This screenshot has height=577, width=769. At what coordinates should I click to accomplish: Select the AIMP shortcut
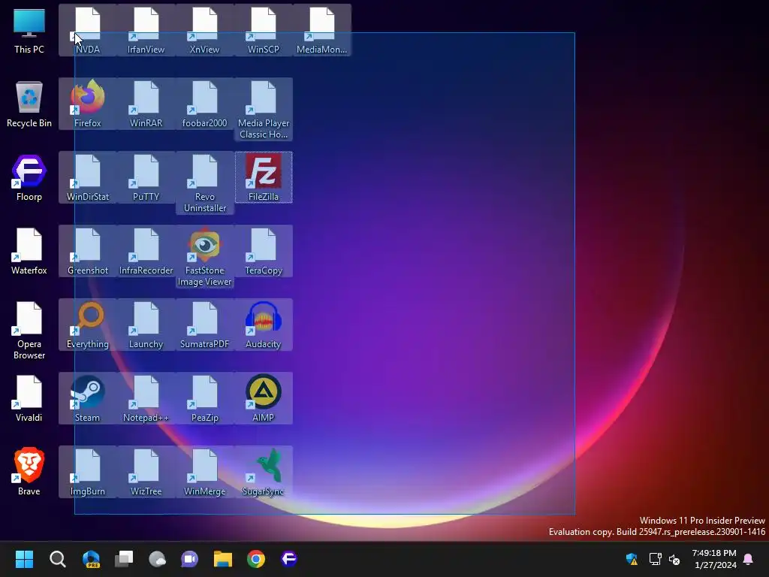(x=264, y=398)
